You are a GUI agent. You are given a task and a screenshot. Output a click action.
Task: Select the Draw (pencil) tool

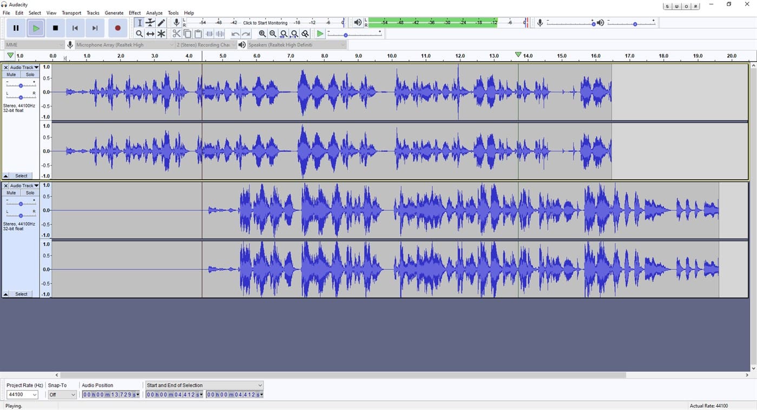pos(161,23)
